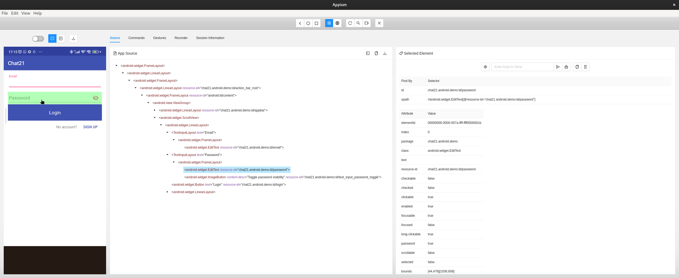Collapse the root android.widget.FrameLayout node

[x=116, y=66]
